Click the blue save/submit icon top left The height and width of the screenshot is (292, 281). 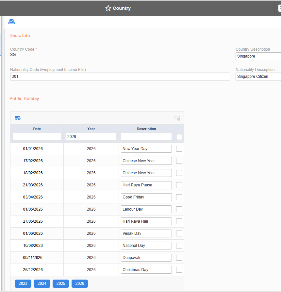11,21
